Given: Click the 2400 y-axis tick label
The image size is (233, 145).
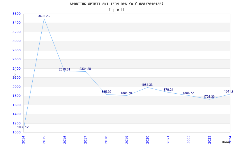Looking at the screenshot, I should (x=17, y=68).
